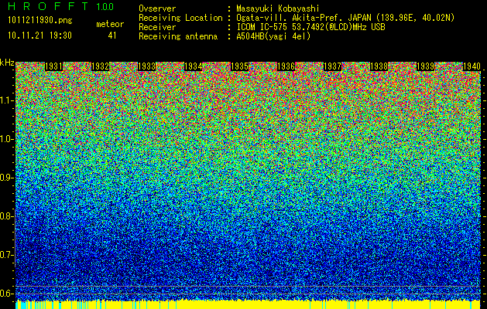Click the 1933 time marker label
487x309 pixels.
click(x=146, y=66)
